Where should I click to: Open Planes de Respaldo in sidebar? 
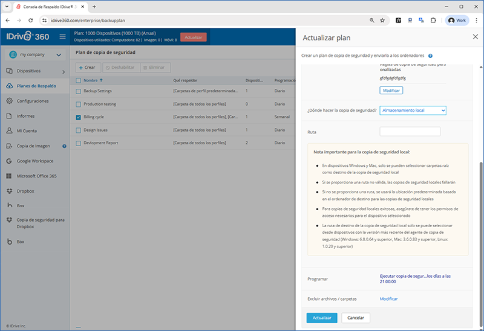36,86
